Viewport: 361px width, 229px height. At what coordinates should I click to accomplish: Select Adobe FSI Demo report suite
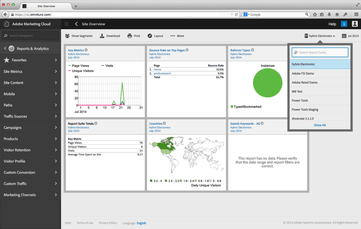coord(320,74)
